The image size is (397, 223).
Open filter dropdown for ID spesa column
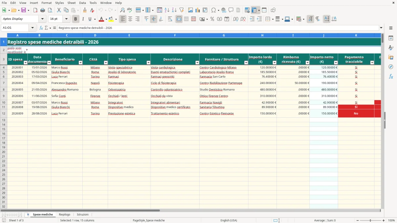pos(25,62)
